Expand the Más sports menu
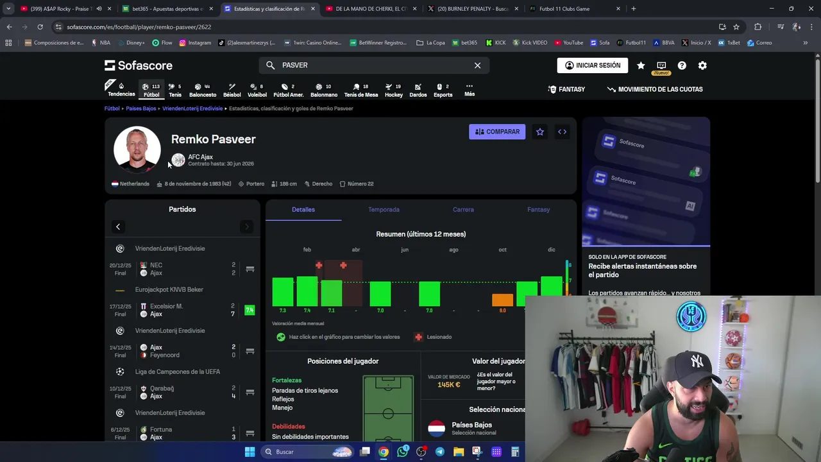Image resolution: width=821 pixels, height=462 pixels. coord(470,90)
